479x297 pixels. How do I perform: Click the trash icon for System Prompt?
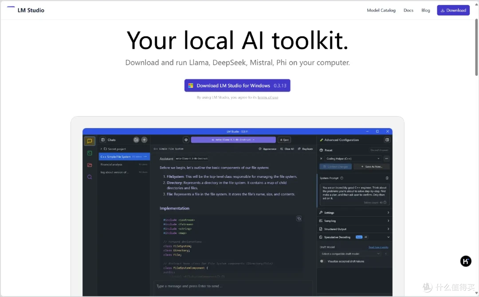pos(387,178)
